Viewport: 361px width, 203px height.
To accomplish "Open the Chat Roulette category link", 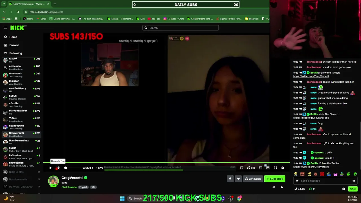I will pos(69,187).
